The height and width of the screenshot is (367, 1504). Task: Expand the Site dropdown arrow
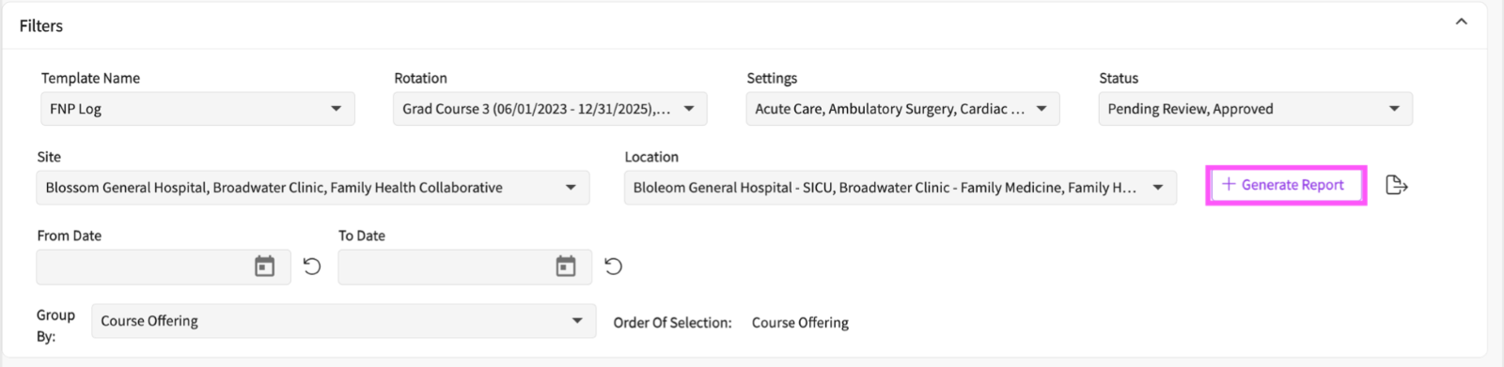[x=571, y=188]
